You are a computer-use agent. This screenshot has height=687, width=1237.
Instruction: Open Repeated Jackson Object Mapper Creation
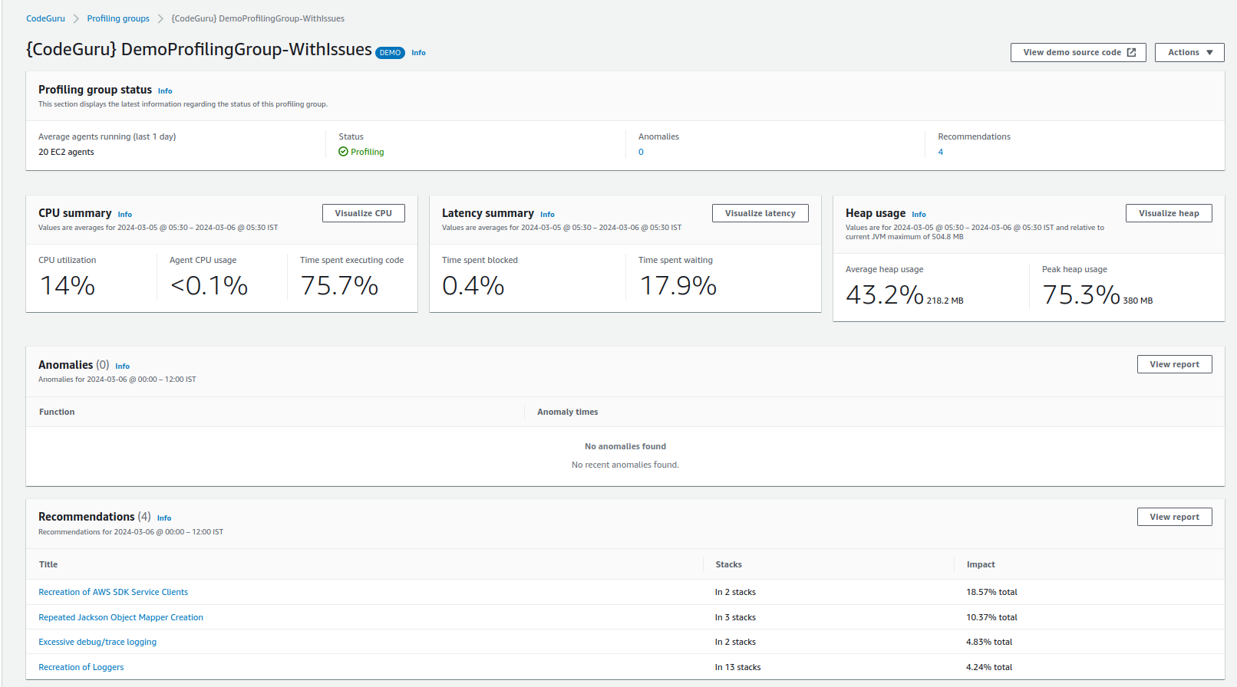click(121, 617)
